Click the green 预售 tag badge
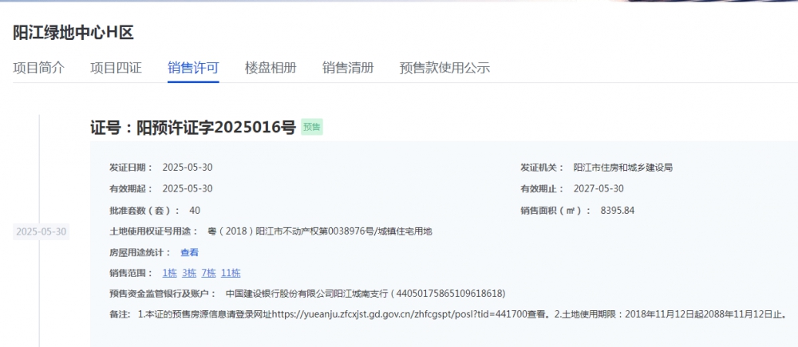798x347 pixels. pos(312,127)
